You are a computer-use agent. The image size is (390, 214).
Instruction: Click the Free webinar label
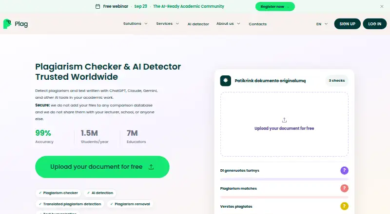click(x=116, y=6)
